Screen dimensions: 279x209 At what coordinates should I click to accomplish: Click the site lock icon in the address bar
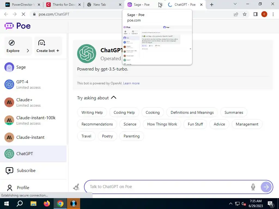(34, 14)
